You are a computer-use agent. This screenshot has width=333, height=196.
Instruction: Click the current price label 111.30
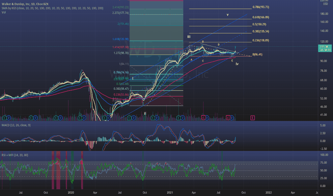[x=324, y=47]
